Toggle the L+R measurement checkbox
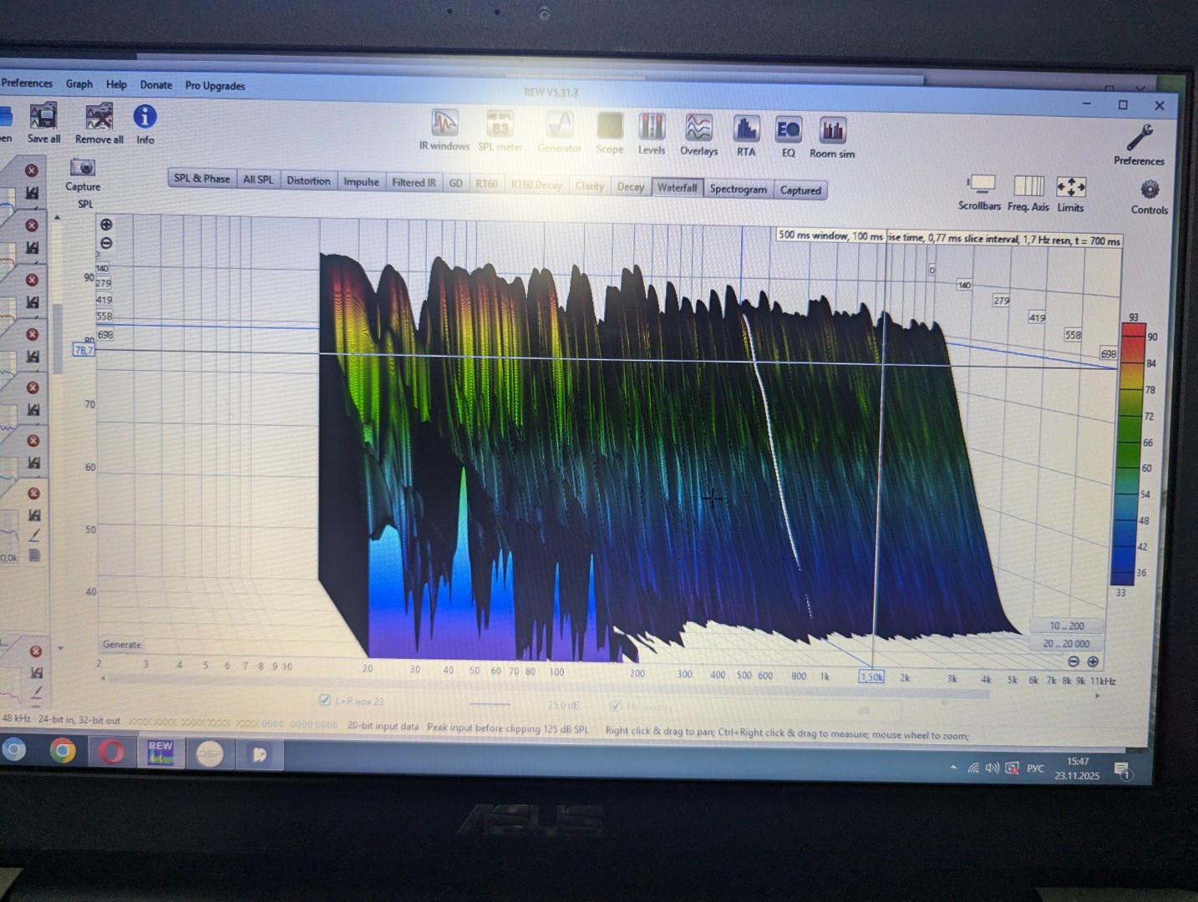 pos(325,701)
